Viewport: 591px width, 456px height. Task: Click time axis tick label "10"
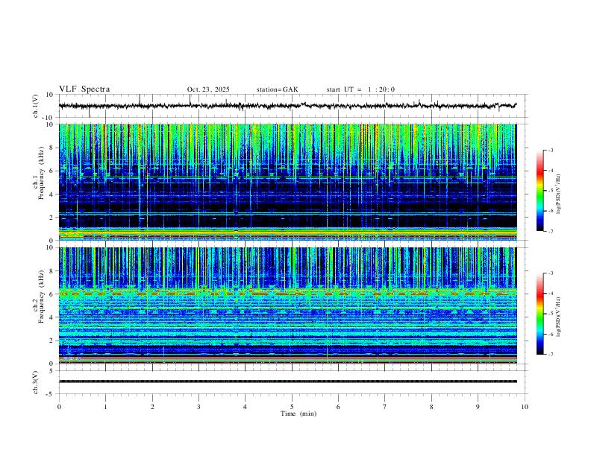point(525,407)
